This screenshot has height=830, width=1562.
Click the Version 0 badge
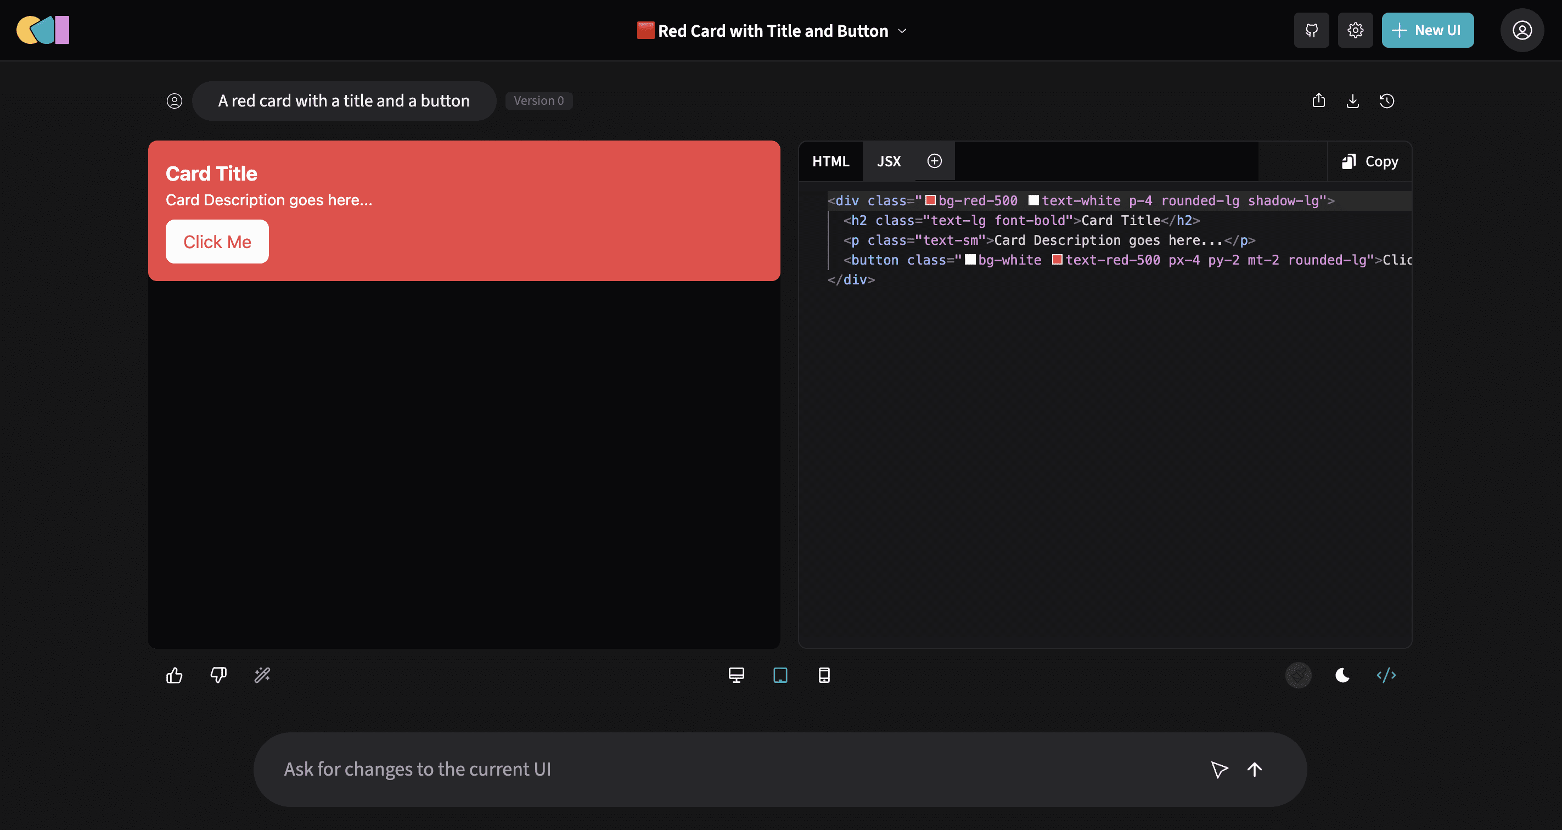tap(538, 100)
